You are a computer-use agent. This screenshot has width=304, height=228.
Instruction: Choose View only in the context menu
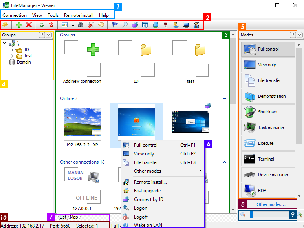[163, 154]
